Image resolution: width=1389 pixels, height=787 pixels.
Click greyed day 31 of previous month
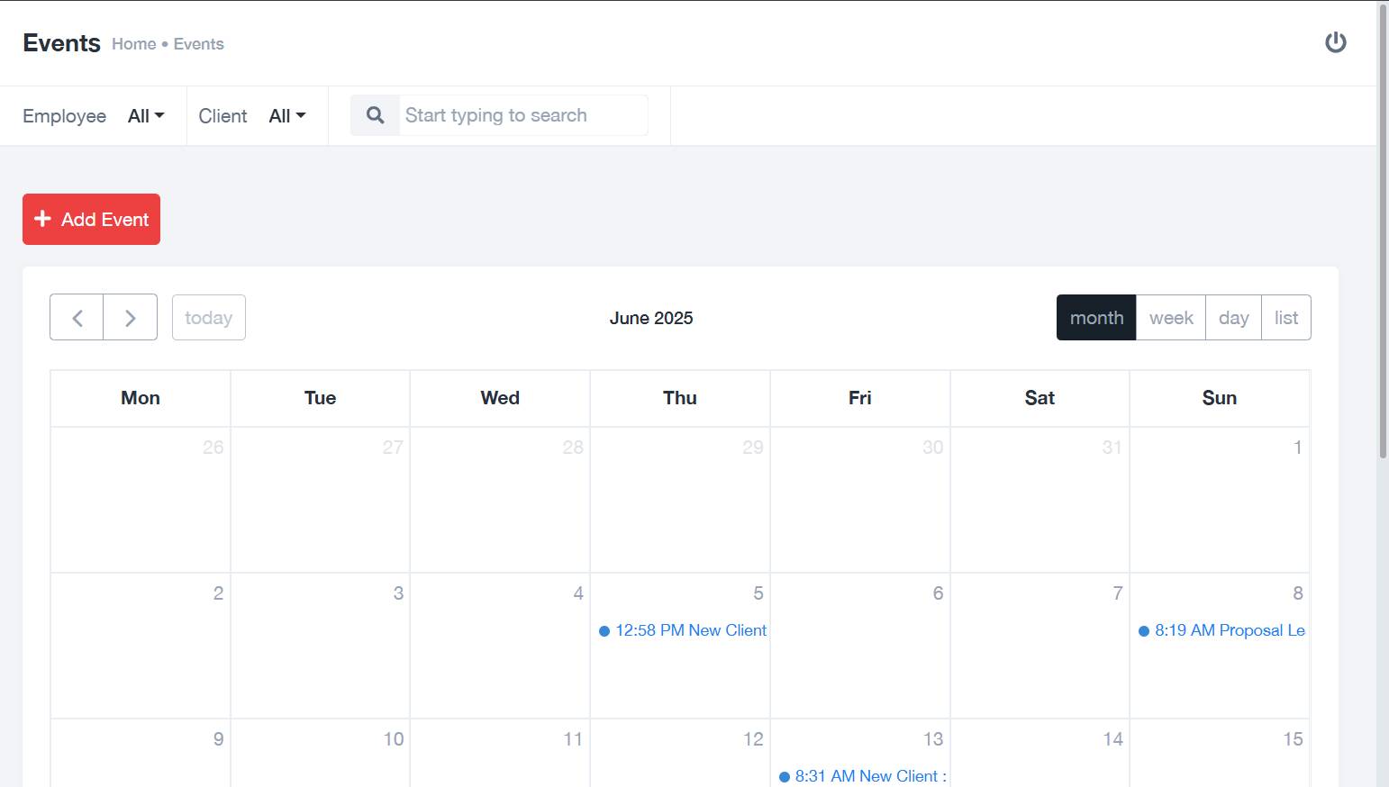coord(1112,447)
